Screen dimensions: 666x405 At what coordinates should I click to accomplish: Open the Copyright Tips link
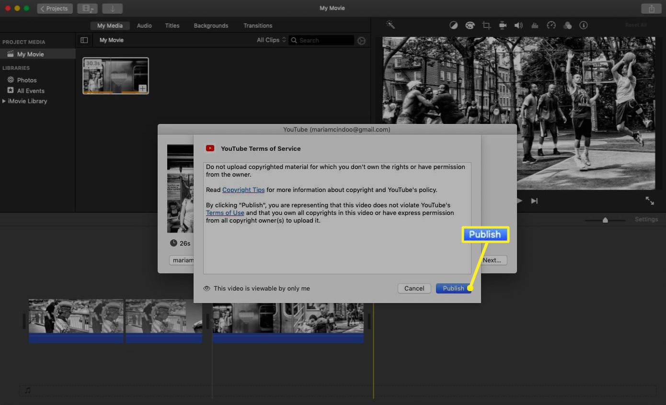coord(243,190)
